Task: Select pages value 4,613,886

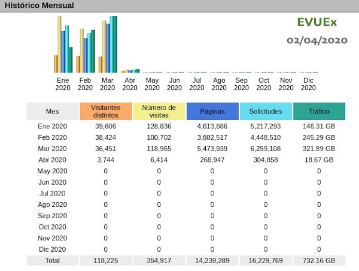Action: pos(212,126)
